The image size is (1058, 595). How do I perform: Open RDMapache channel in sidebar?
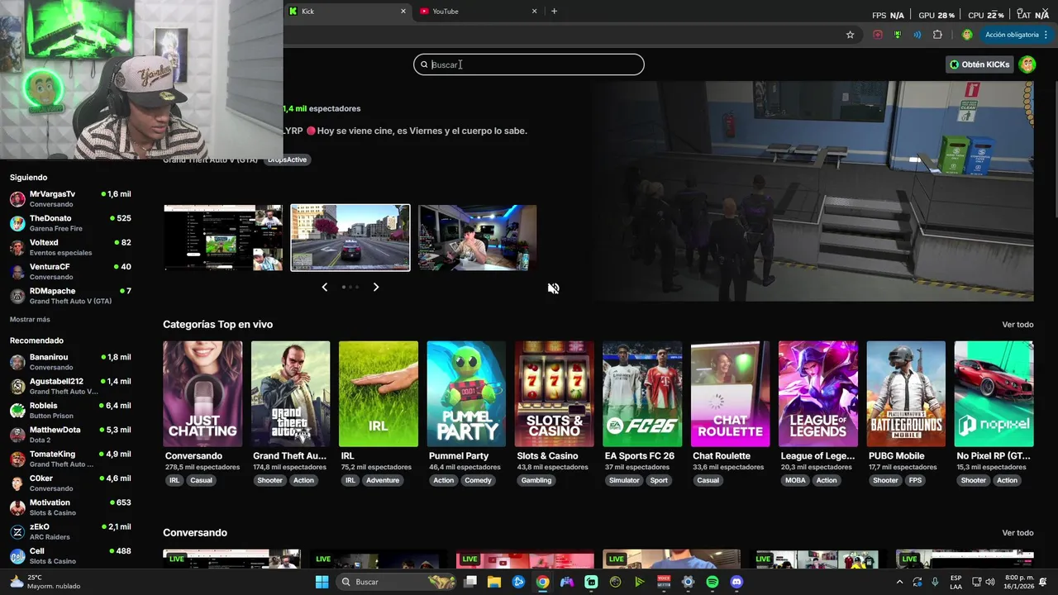70,296
